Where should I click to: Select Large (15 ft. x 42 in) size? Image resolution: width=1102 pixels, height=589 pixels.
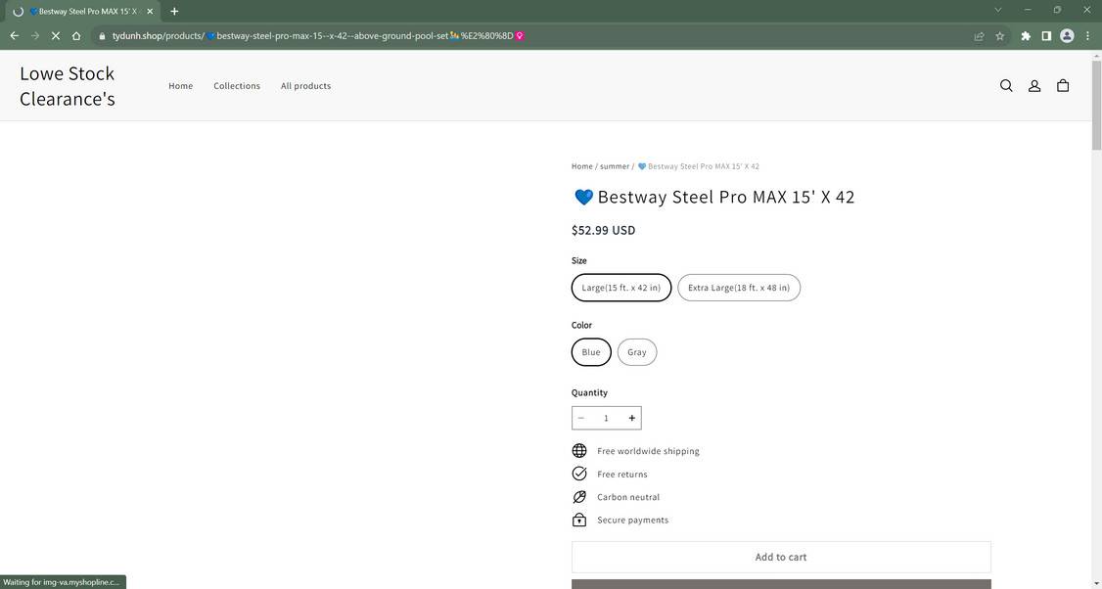pos(621,288)
